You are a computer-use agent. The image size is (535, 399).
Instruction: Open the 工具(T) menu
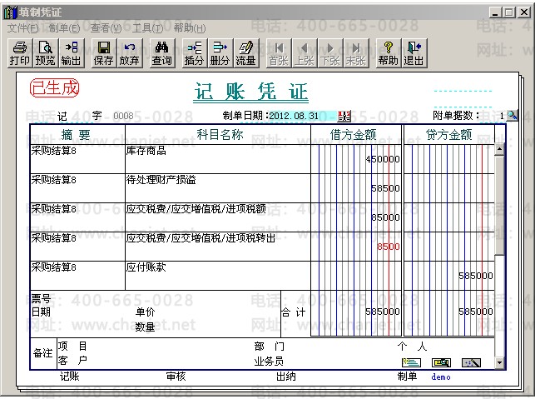pyautogui.click(x=147, y=28)
